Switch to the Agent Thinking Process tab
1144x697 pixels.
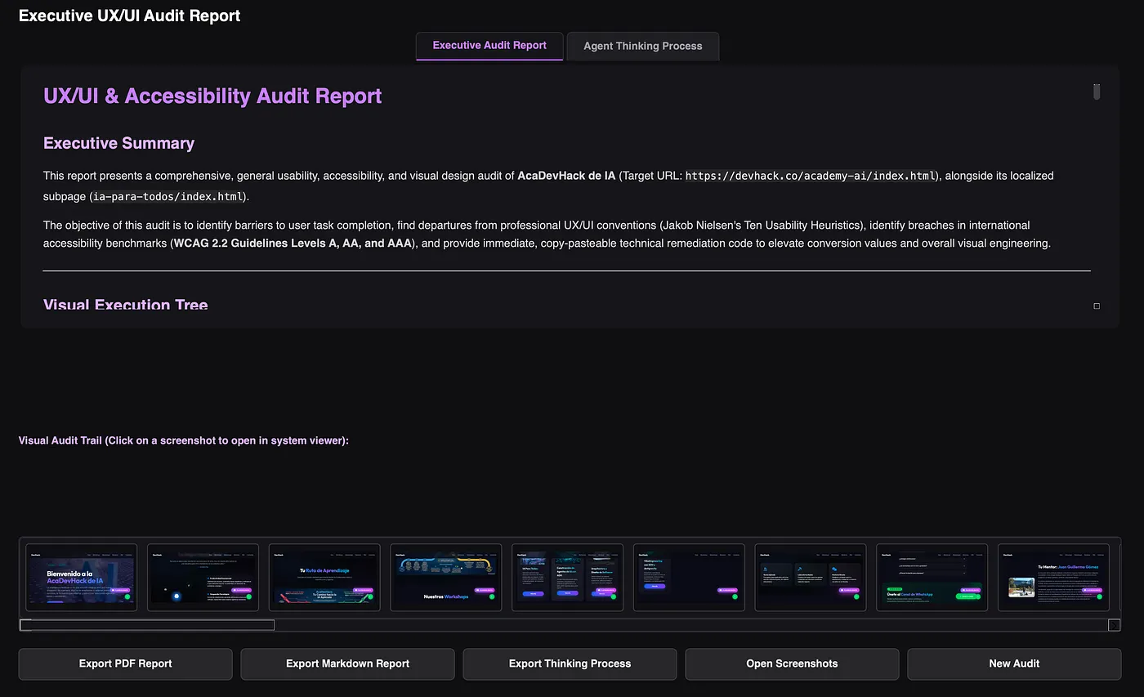pyautogui.click(x=642, y=46)
